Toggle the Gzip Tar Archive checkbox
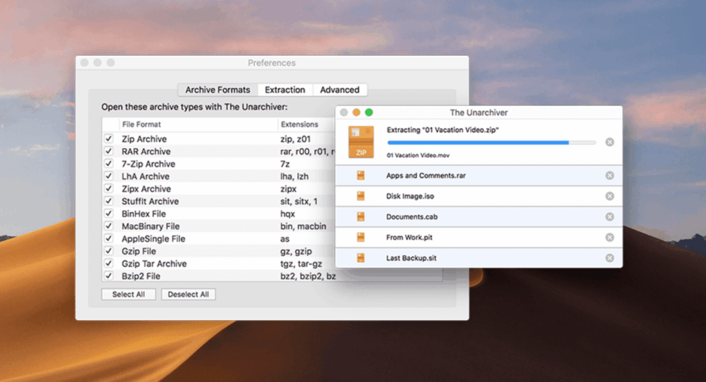The image size is (706, 382). pos(108,264)
